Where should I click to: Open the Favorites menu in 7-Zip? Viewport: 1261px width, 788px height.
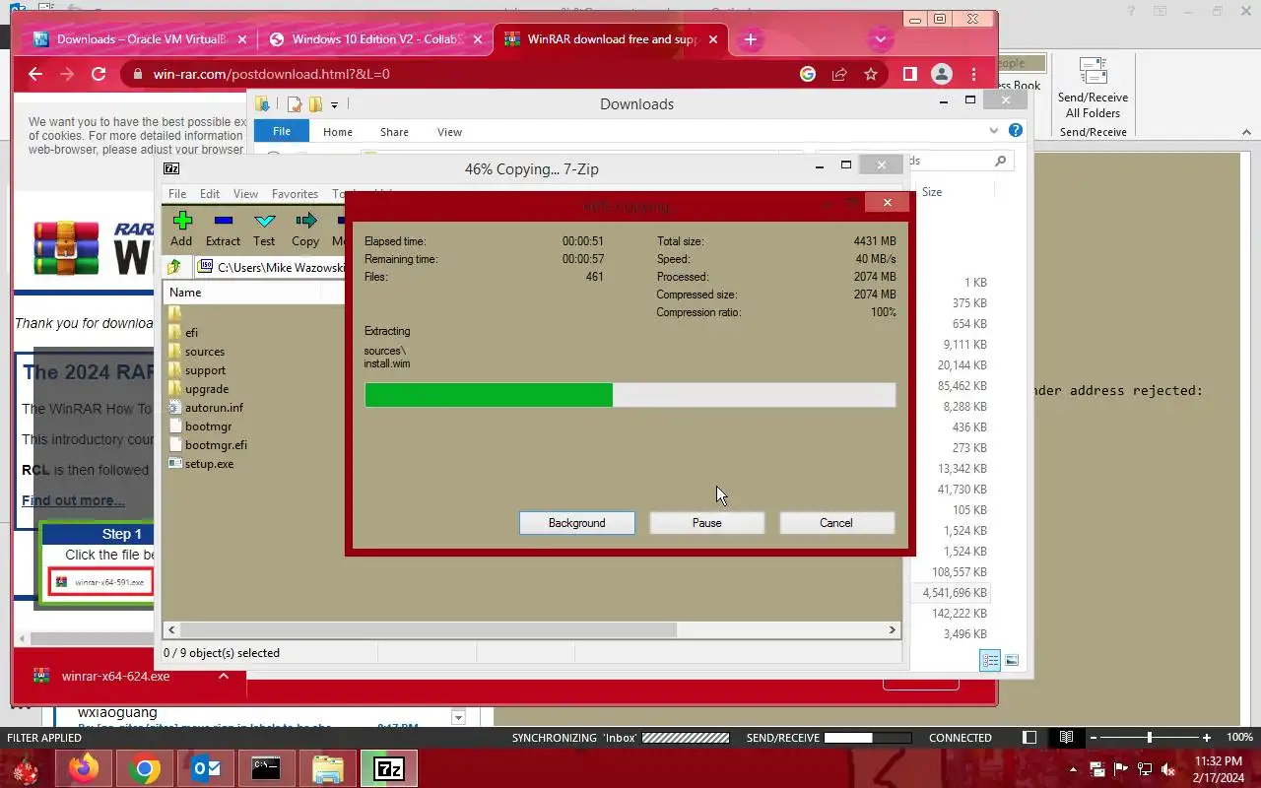(x=295, y=194)
